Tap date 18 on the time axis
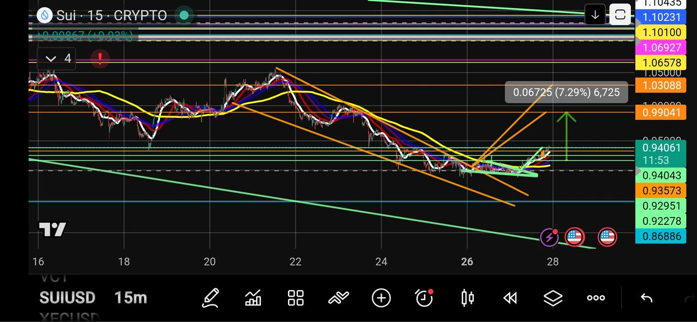Image resolution: width=697 pixels, height=322 pixels. (x=124, y=262)
